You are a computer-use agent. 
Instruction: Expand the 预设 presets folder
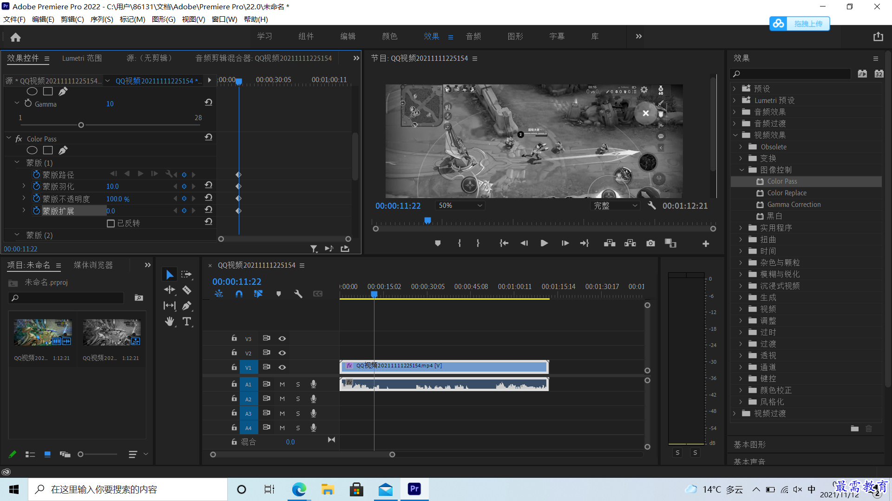[x=735, y=88]
